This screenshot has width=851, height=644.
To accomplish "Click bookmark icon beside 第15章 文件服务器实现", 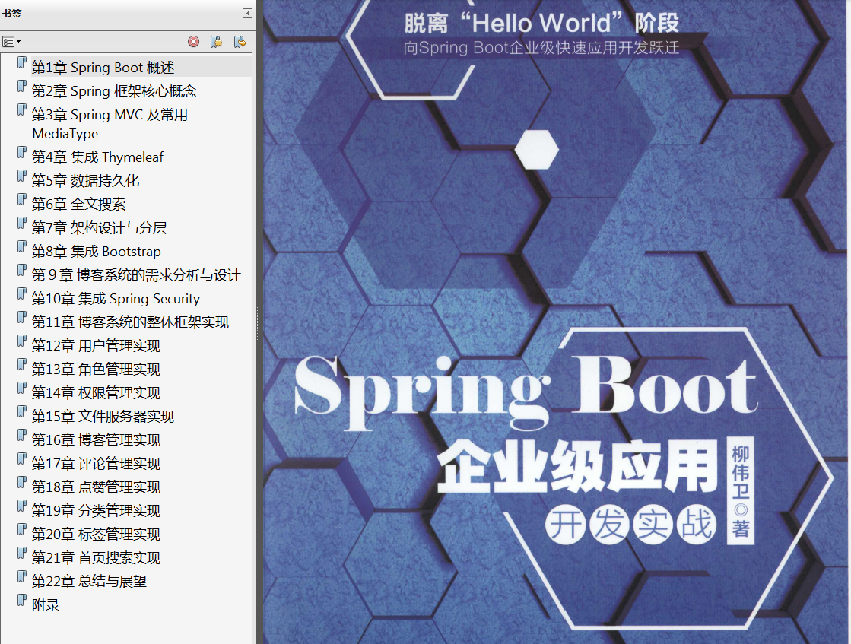I will [22, 412].
